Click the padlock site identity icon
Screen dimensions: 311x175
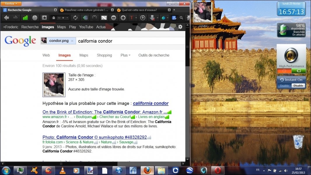[x=54, y=18]
